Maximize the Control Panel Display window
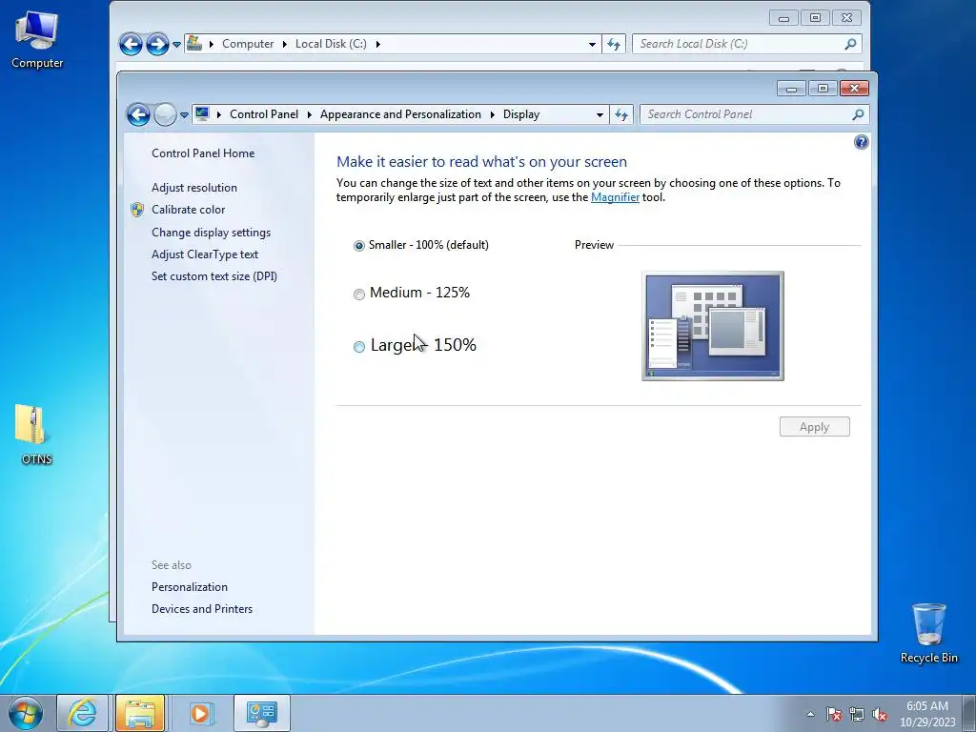The image size is (976, 732). (x=823, y=89)
